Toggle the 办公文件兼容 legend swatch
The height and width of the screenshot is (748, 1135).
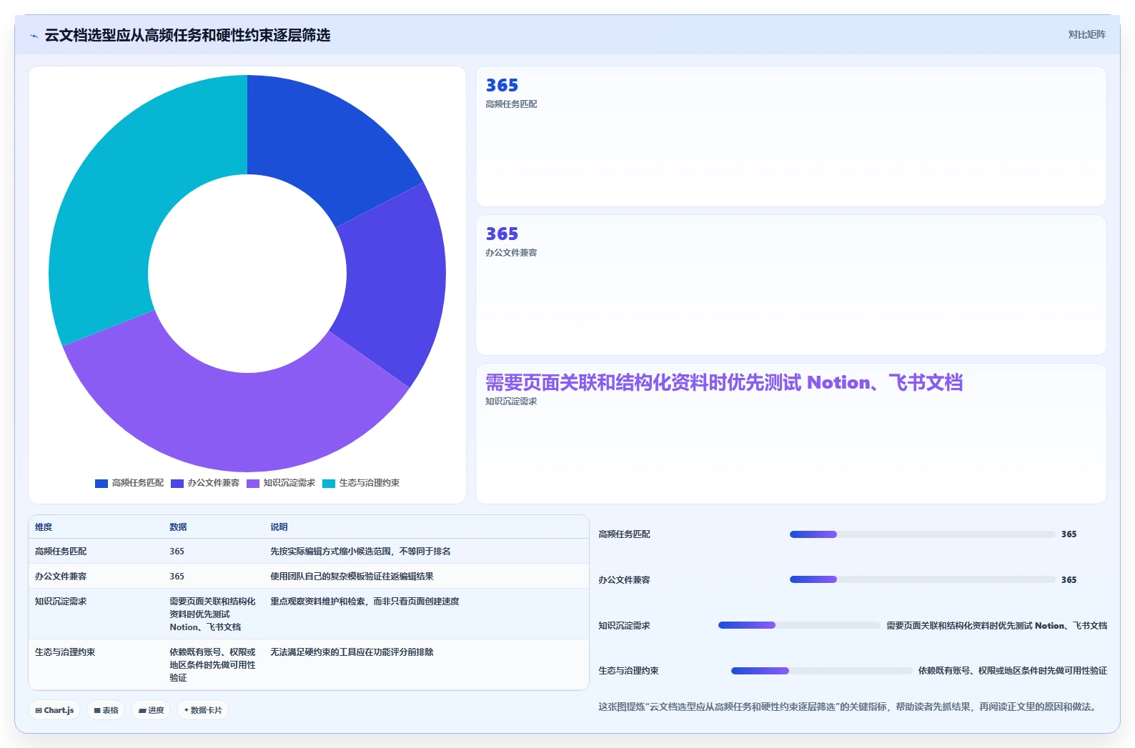(x=177, y=483)
